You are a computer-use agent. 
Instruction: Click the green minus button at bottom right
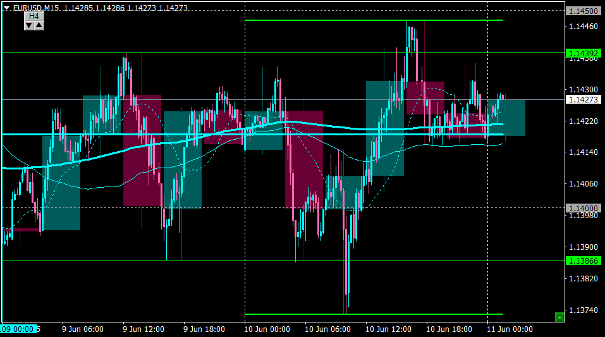[559, 317]
